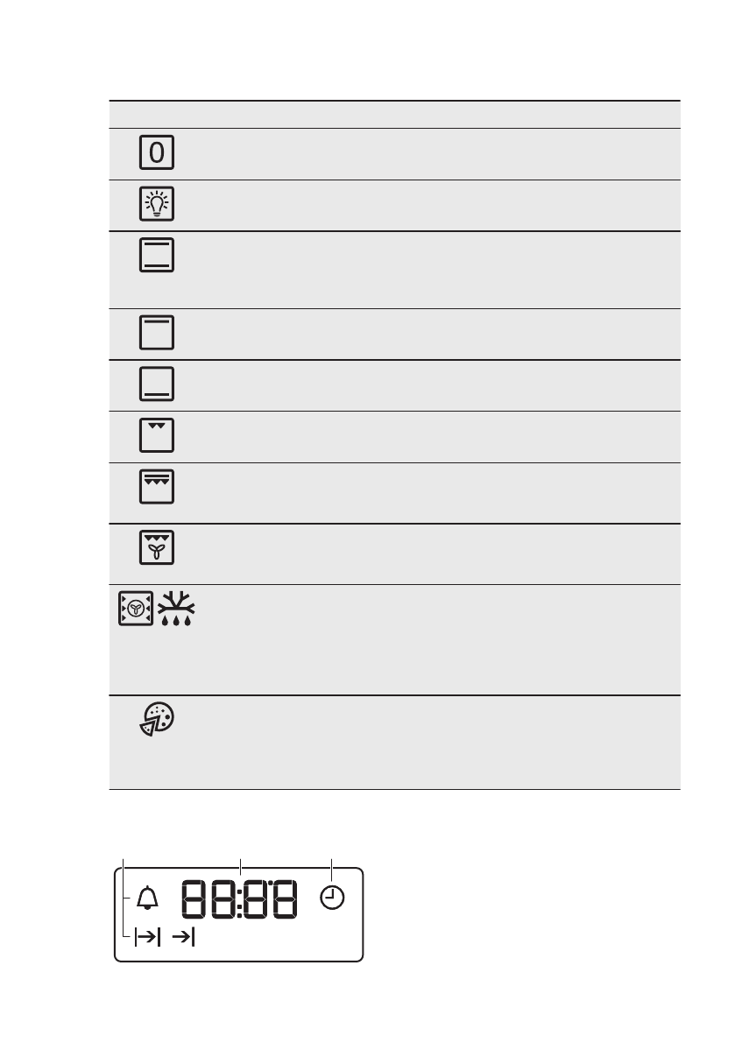Choose the top and bottom heat icon
This screenshot has width=735, height=1043.
click(x=156, y=255)
